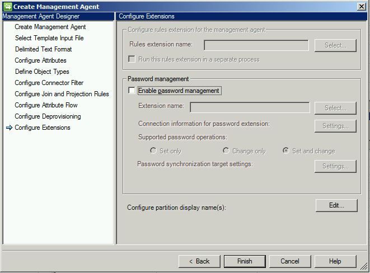Open Settings for password extension connection
This screenshot has height=273, width=370.
(x=335, y=126)
